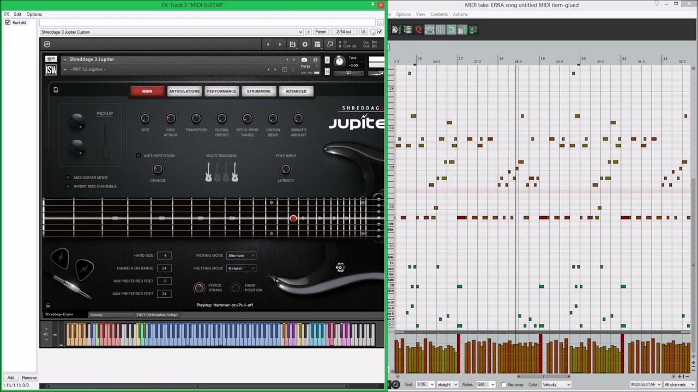Open Kontakt options gear icon
Screen dimensions: 698x392
click(x=305, y=44)
